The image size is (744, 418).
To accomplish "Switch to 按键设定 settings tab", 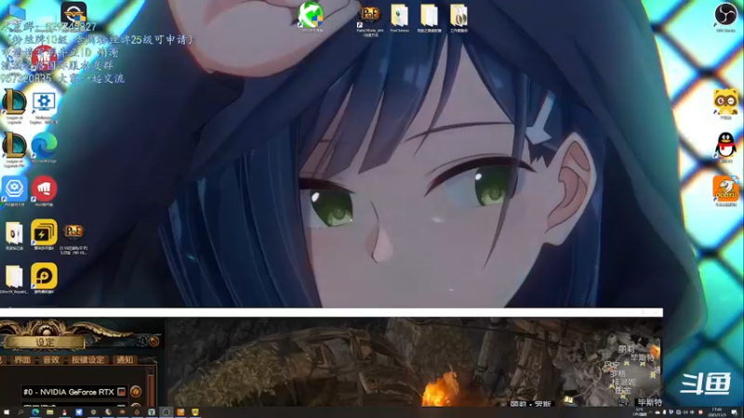I will 87,360.
